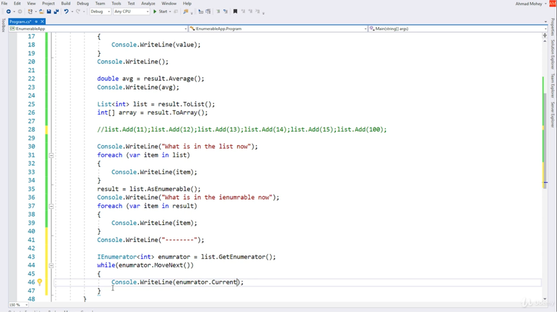The width and height of the screenshot is (557, 312).
Task: Open the Properties side tab
Action: click(x=552, y=27)
